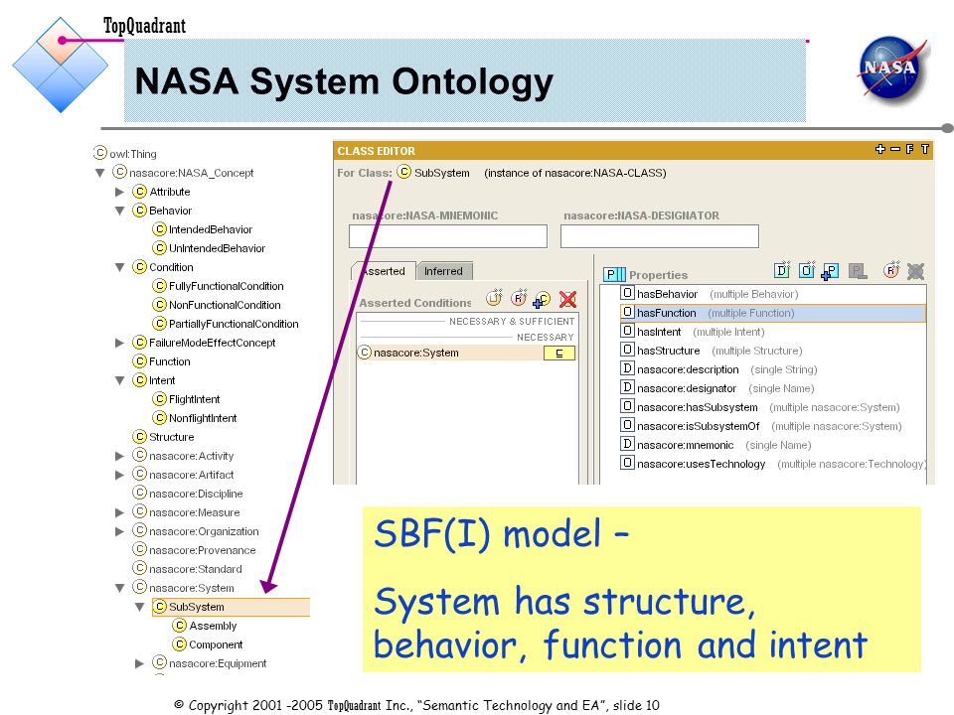Expand the nasacore:Activity node
The height and width of the screenshot is (715, 954).
pyautogui.click(x=120, y=456)
